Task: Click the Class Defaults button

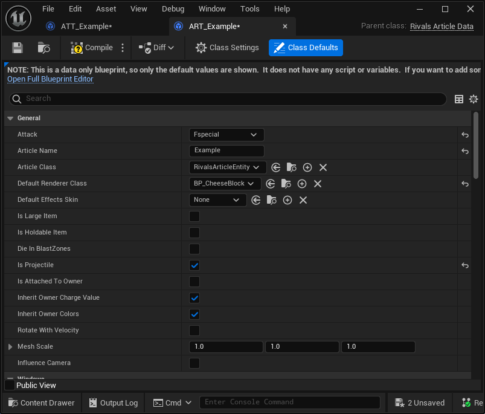Action: click(306, 48)
